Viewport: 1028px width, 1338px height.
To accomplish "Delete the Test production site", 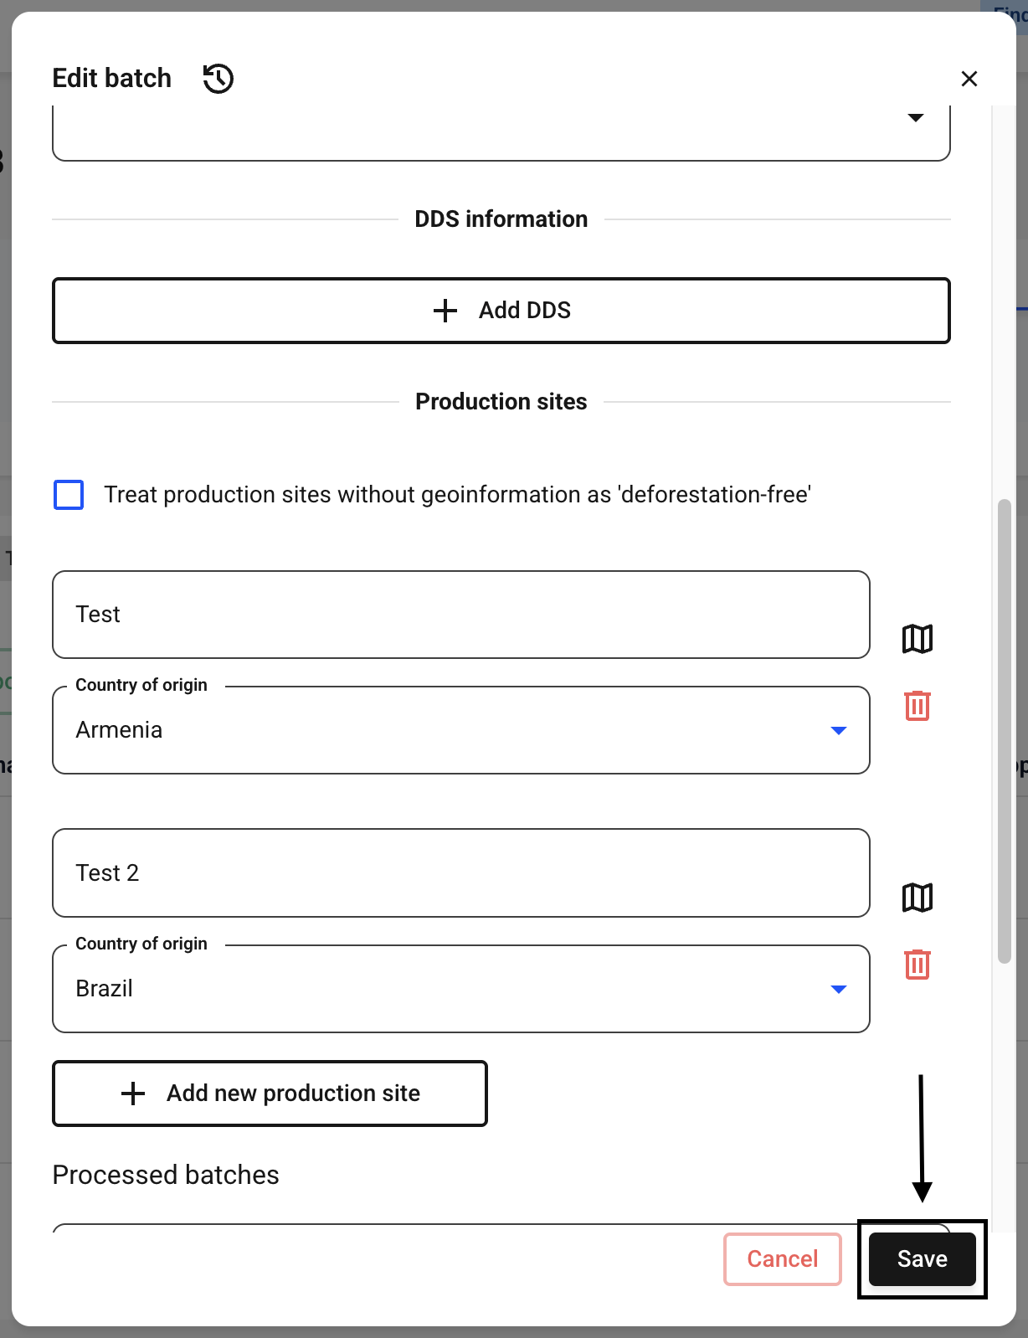I will pyautogui.click(x=917, y=705).
